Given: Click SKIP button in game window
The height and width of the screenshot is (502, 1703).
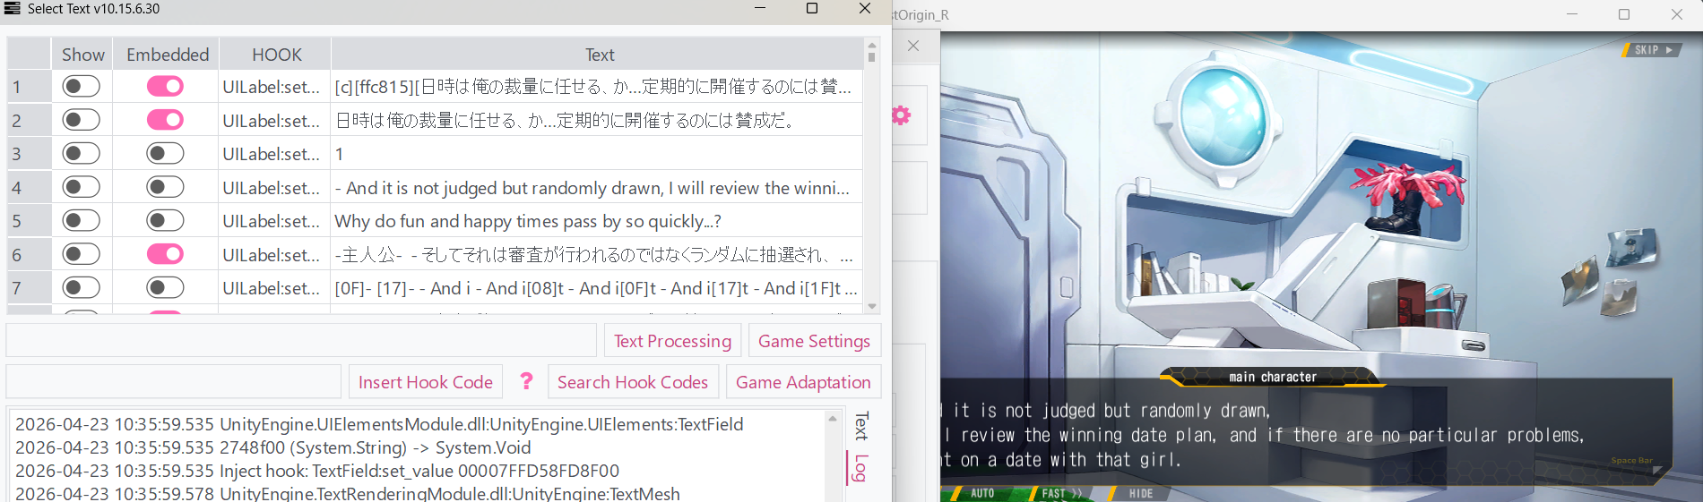Looking at the screenshot, I should (x=1652, y=50).
